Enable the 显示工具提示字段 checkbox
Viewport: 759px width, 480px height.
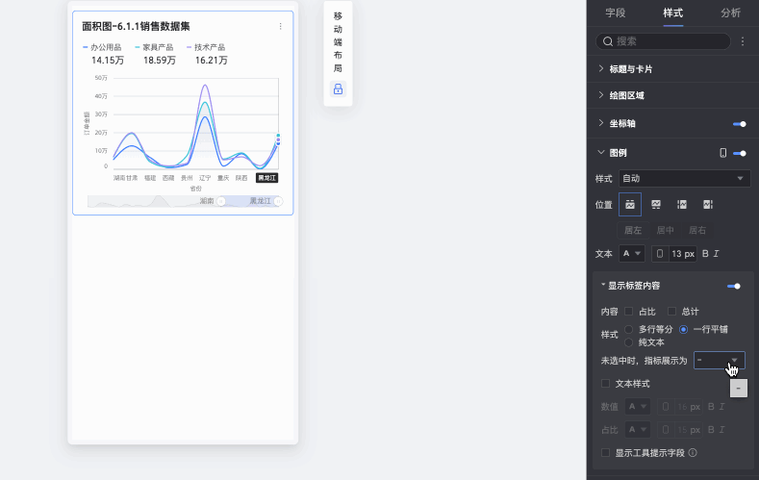605,453
